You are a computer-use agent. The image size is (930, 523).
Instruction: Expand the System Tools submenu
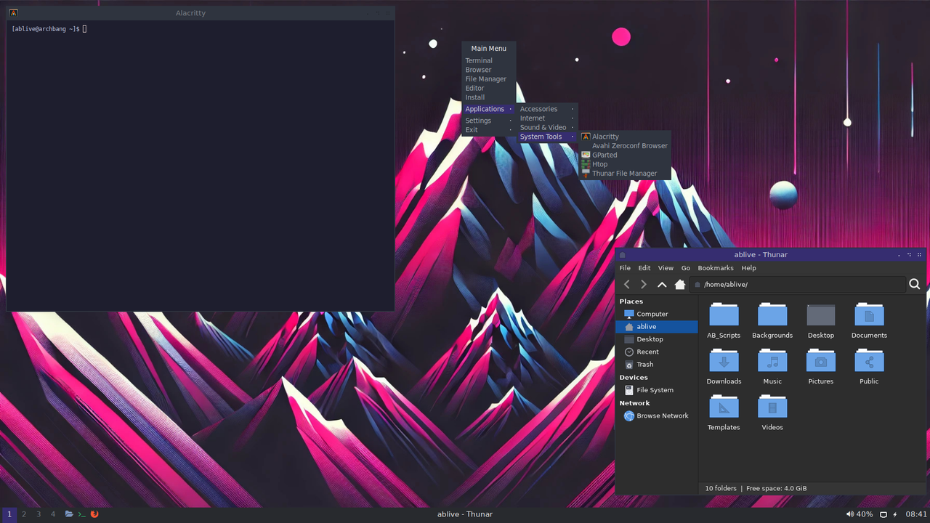click(547, 137)
